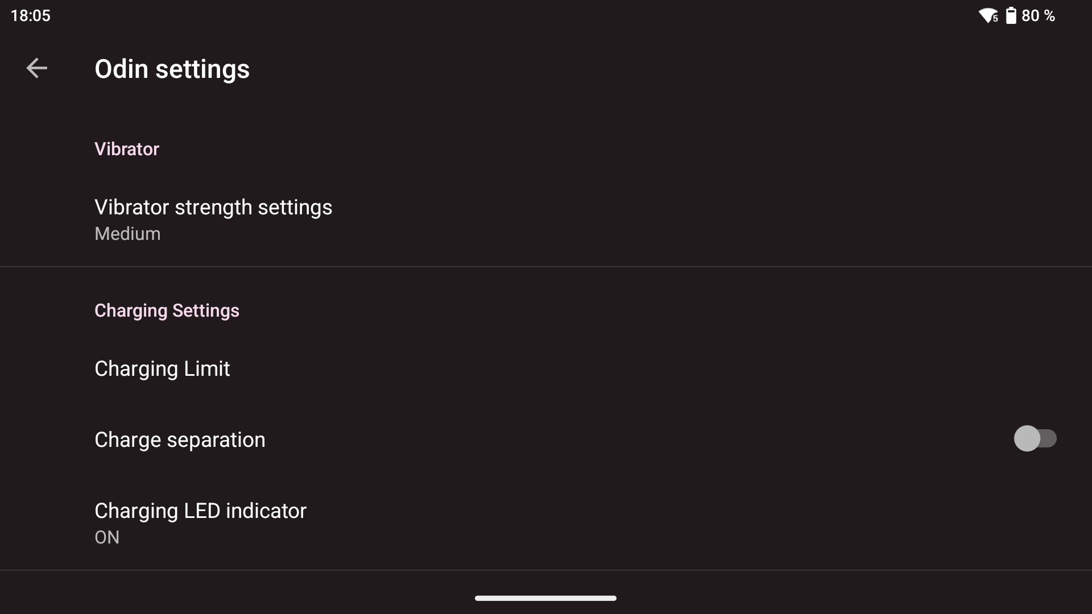Image resolution: width=1092 pixels, height=614 pixels.
Task: Click the round knob of Charge separation switch
Action: click(x=1027, y=439)
